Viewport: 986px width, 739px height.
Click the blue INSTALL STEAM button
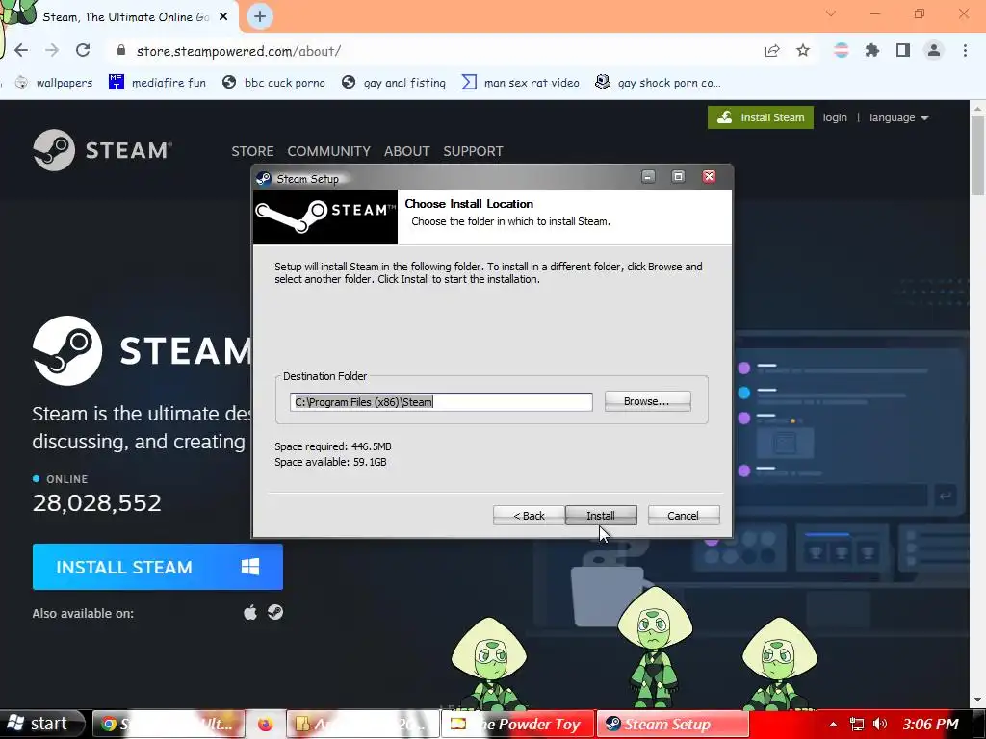point(158,567)
